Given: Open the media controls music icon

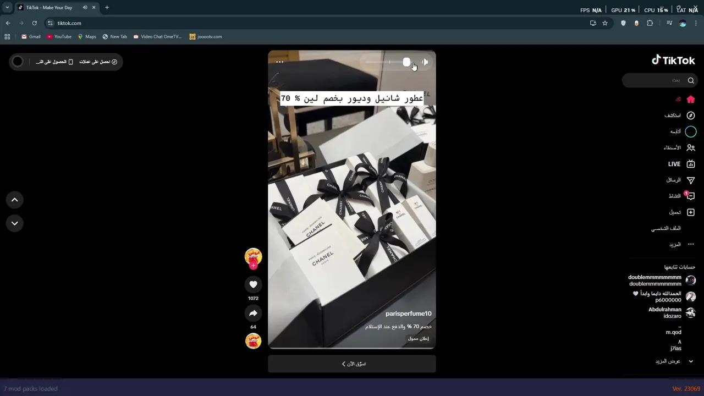Looking at the screenshot, I should click(x=669, y=23).
